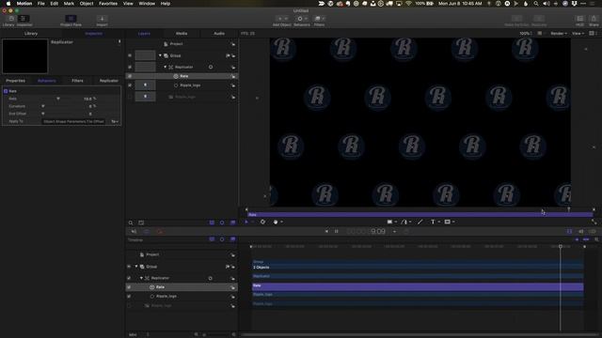Image resolution: width=602 pixels, height=338 pixels.
Task: Open the Filters toolbar popup
Action: point(319,19)
